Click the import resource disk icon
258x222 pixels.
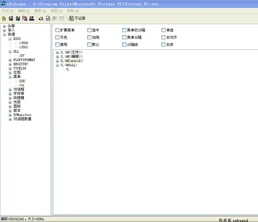tap(18, 18)
